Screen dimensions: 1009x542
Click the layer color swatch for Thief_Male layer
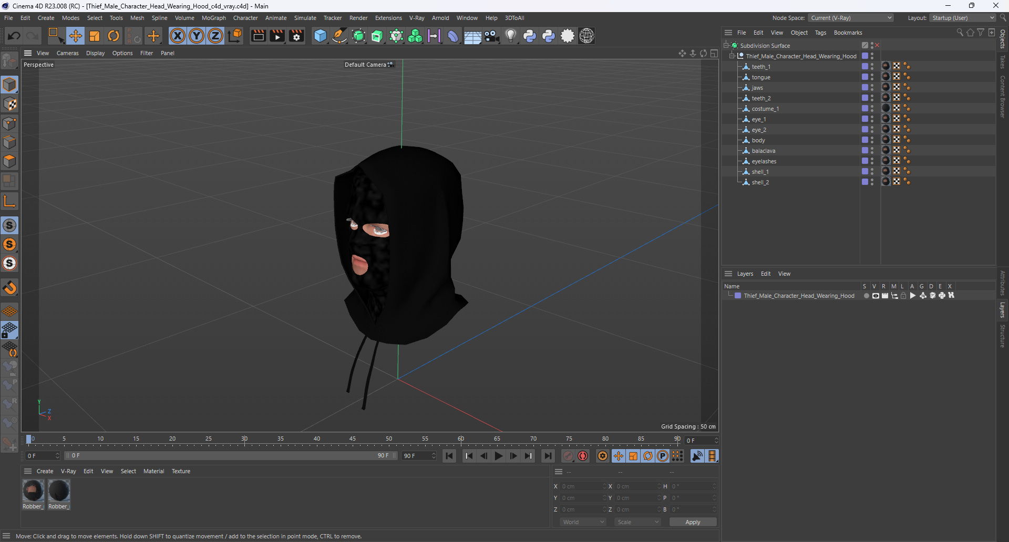pos(738,296)
